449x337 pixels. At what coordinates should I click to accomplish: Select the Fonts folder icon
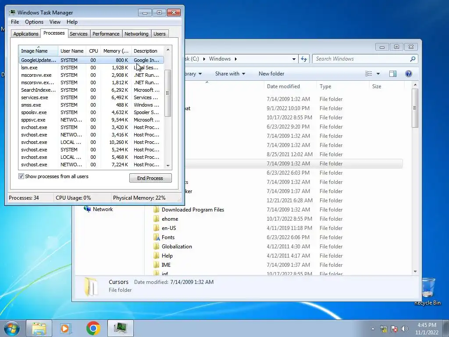(157, 237)
